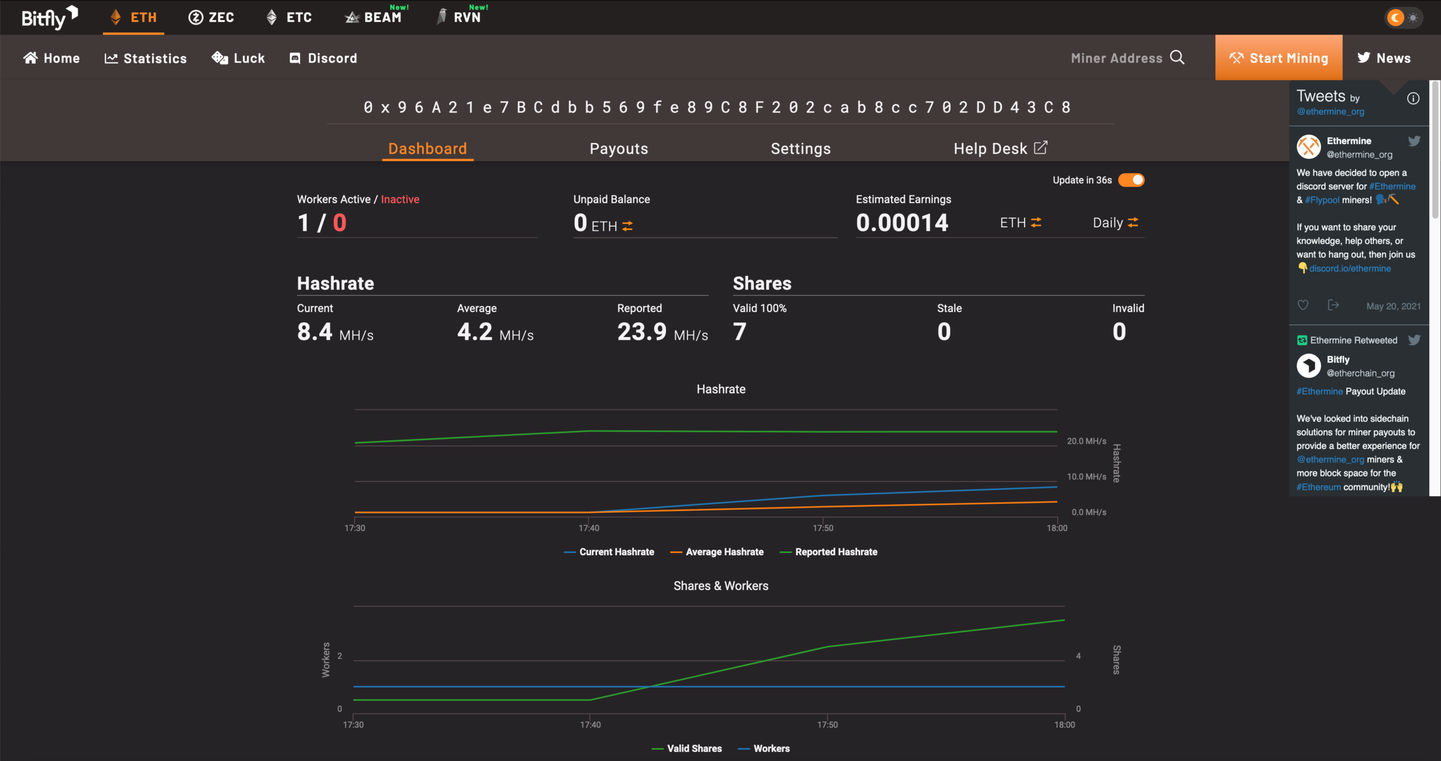1441x761 pixels.
Task: Switch to the ETC pool
Action: pyautogui.click(x=289, y=17)
